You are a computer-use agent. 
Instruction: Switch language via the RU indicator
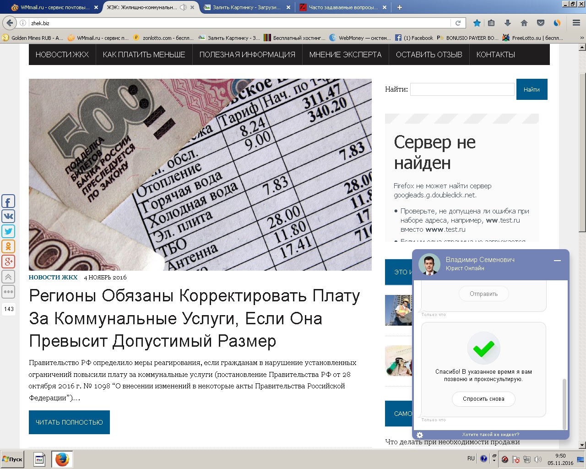(x=471, y=458)
